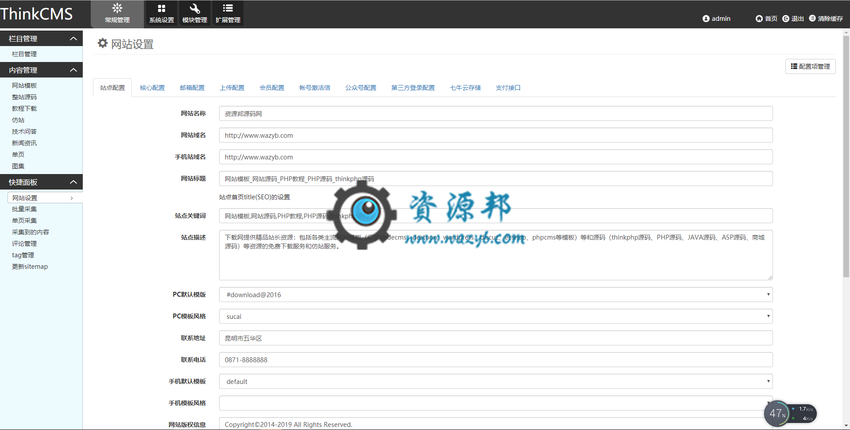Switch to 第三方登录配置 tab
850x430 pixels.
click(413, 88)
